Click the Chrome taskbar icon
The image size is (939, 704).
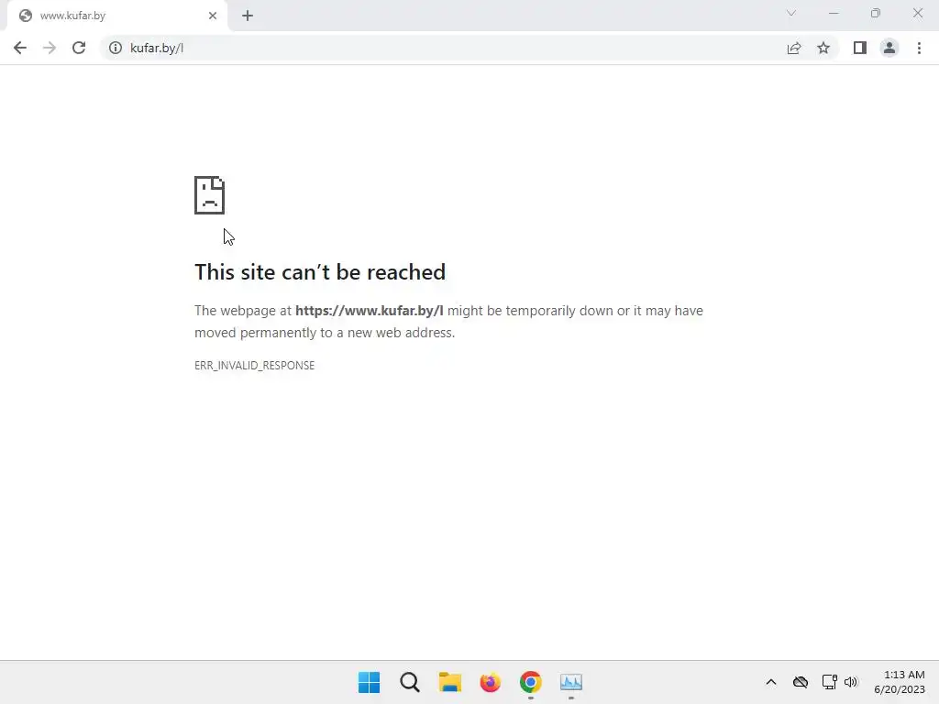531,682
